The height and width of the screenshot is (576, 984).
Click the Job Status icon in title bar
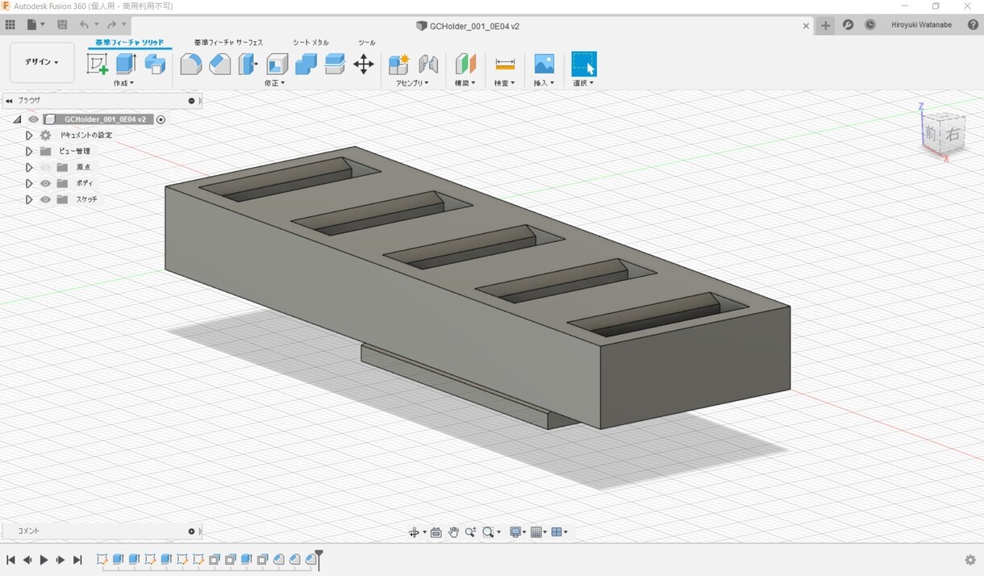(x=848, y=25)
